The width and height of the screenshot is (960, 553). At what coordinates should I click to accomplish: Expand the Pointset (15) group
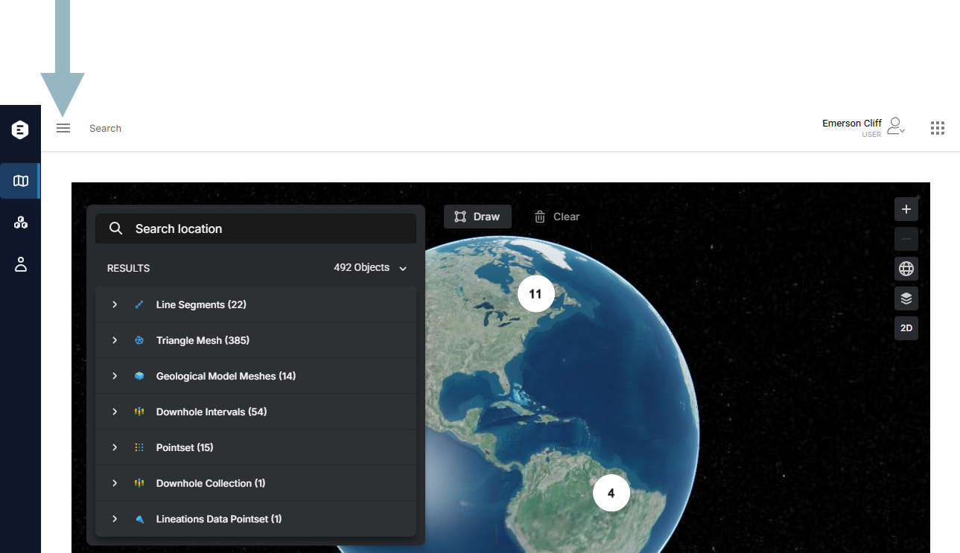coord(115,447)
